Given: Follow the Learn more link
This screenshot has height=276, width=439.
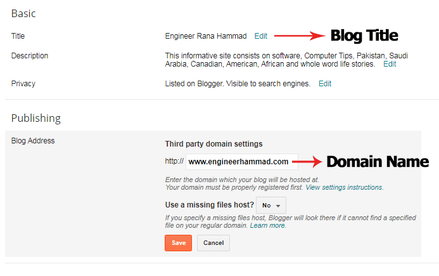Looking at the screenshot, I should 267,225.
